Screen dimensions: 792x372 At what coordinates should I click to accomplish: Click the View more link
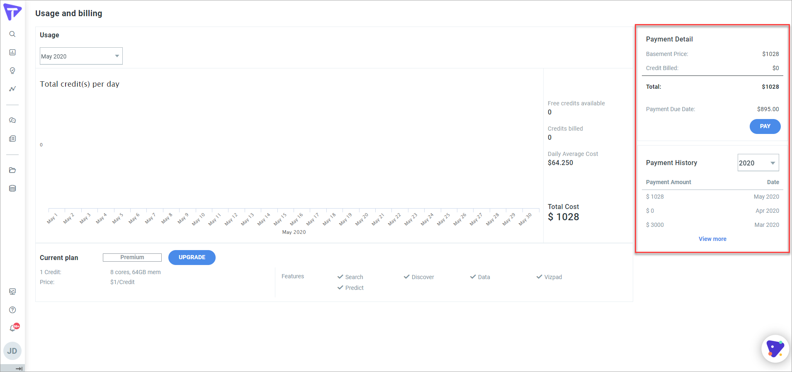coord(712,239)
